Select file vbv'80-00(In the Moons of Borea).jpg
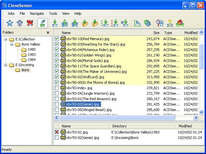The width and height of the screenshot is (206, 154). 95,82
